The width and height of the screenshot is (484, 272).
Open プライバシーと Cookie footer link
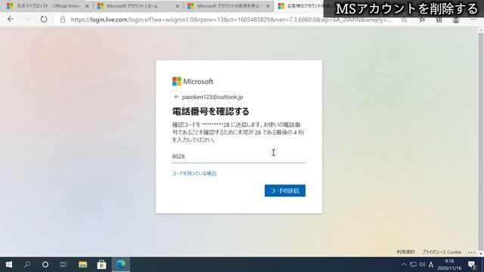click(442, 252)
